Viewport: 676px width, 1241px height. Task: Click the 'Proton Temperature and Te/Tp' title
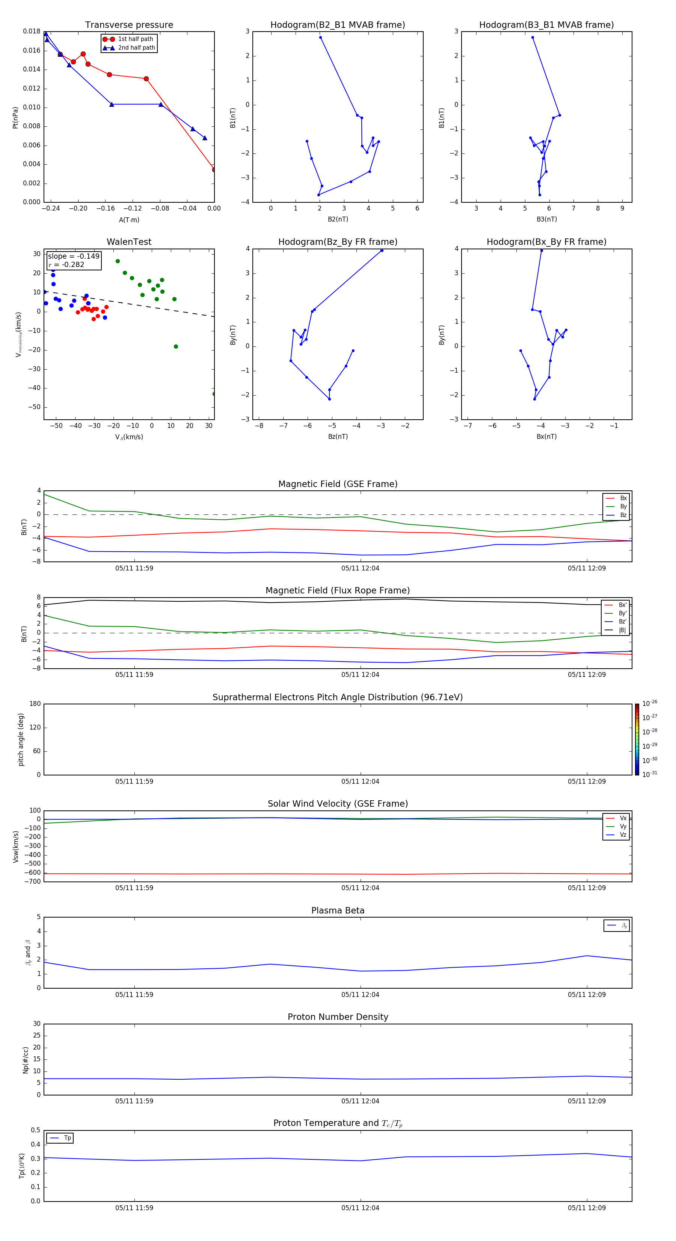point(338,1123)
